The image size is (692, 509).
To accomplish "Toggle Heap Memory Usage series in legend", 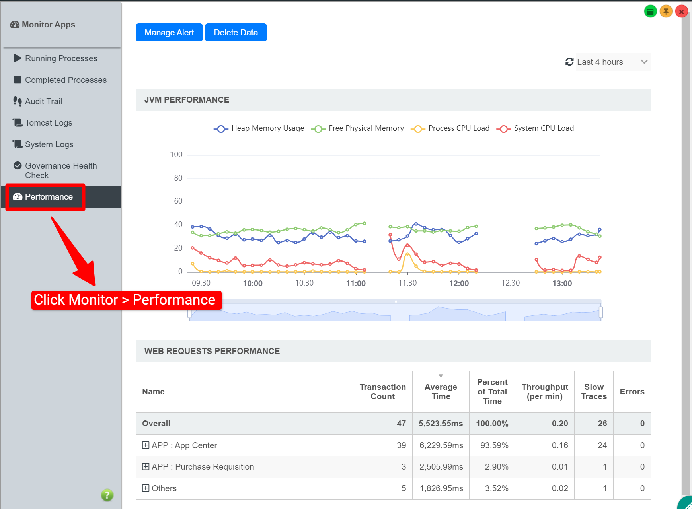I will click(x=259, y=128).
